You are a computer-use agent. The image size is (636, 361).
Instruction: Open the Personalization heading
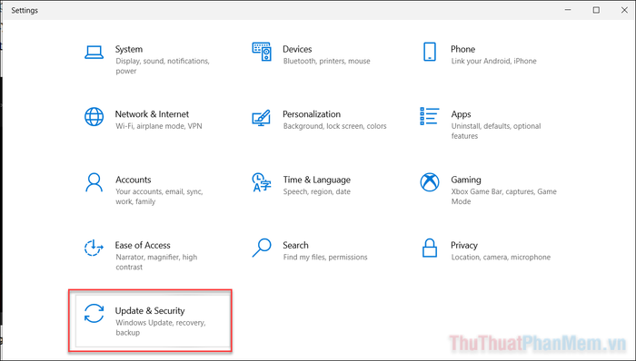[312, 114]
